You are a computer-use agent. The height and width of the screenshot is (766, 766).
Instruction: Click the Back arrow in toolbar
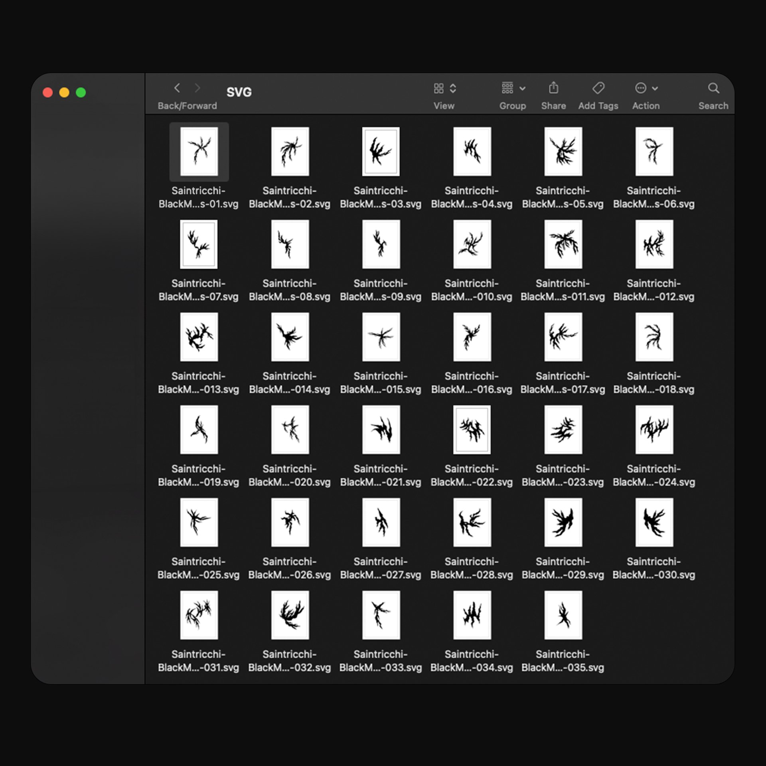(x=177, y=88)
